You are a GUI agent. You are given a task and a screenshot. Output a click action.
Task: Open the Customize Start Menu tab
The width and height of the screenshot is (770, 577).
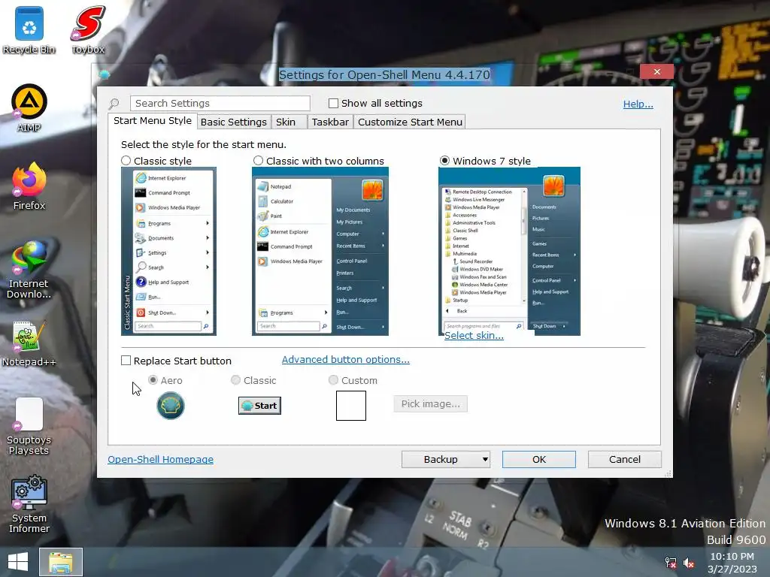coord(410,122)
